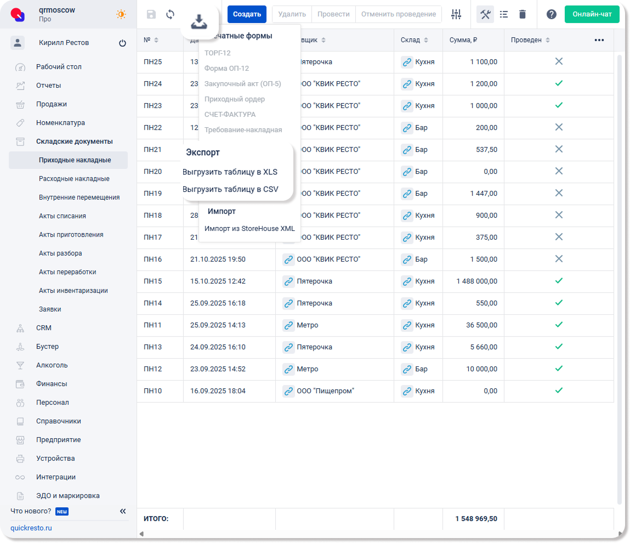Collapse the sidebar with double chevron
Viewport: 630px width, 543px height.
point(123,511)
